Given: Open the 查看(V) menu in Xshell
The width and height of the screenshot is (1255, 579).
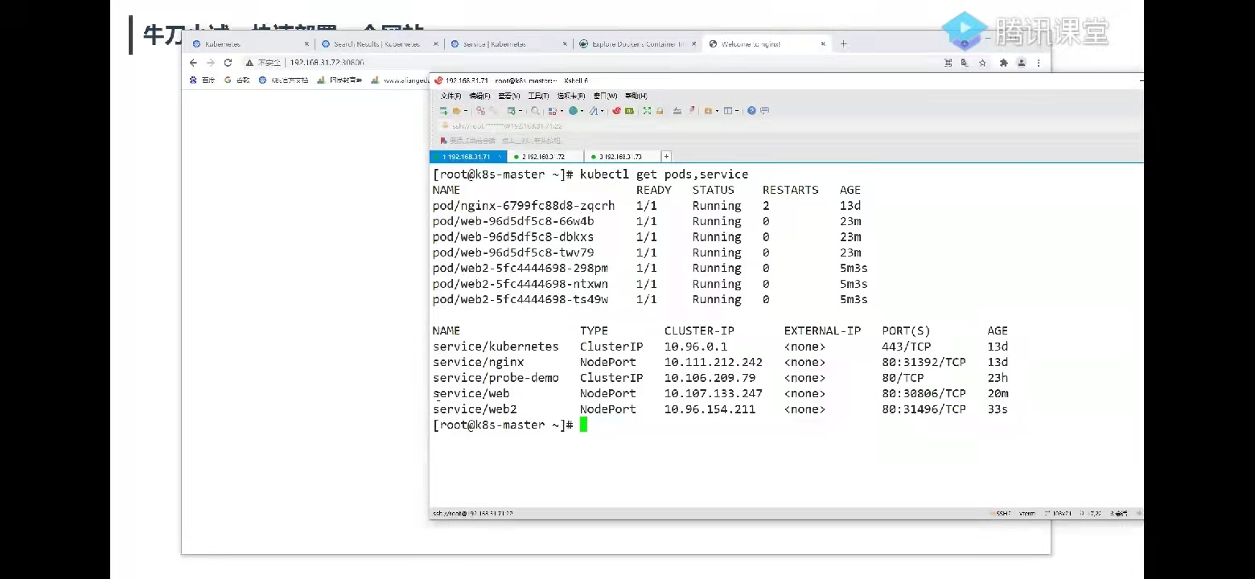Looking at the screenshot, I should [509, 96].
